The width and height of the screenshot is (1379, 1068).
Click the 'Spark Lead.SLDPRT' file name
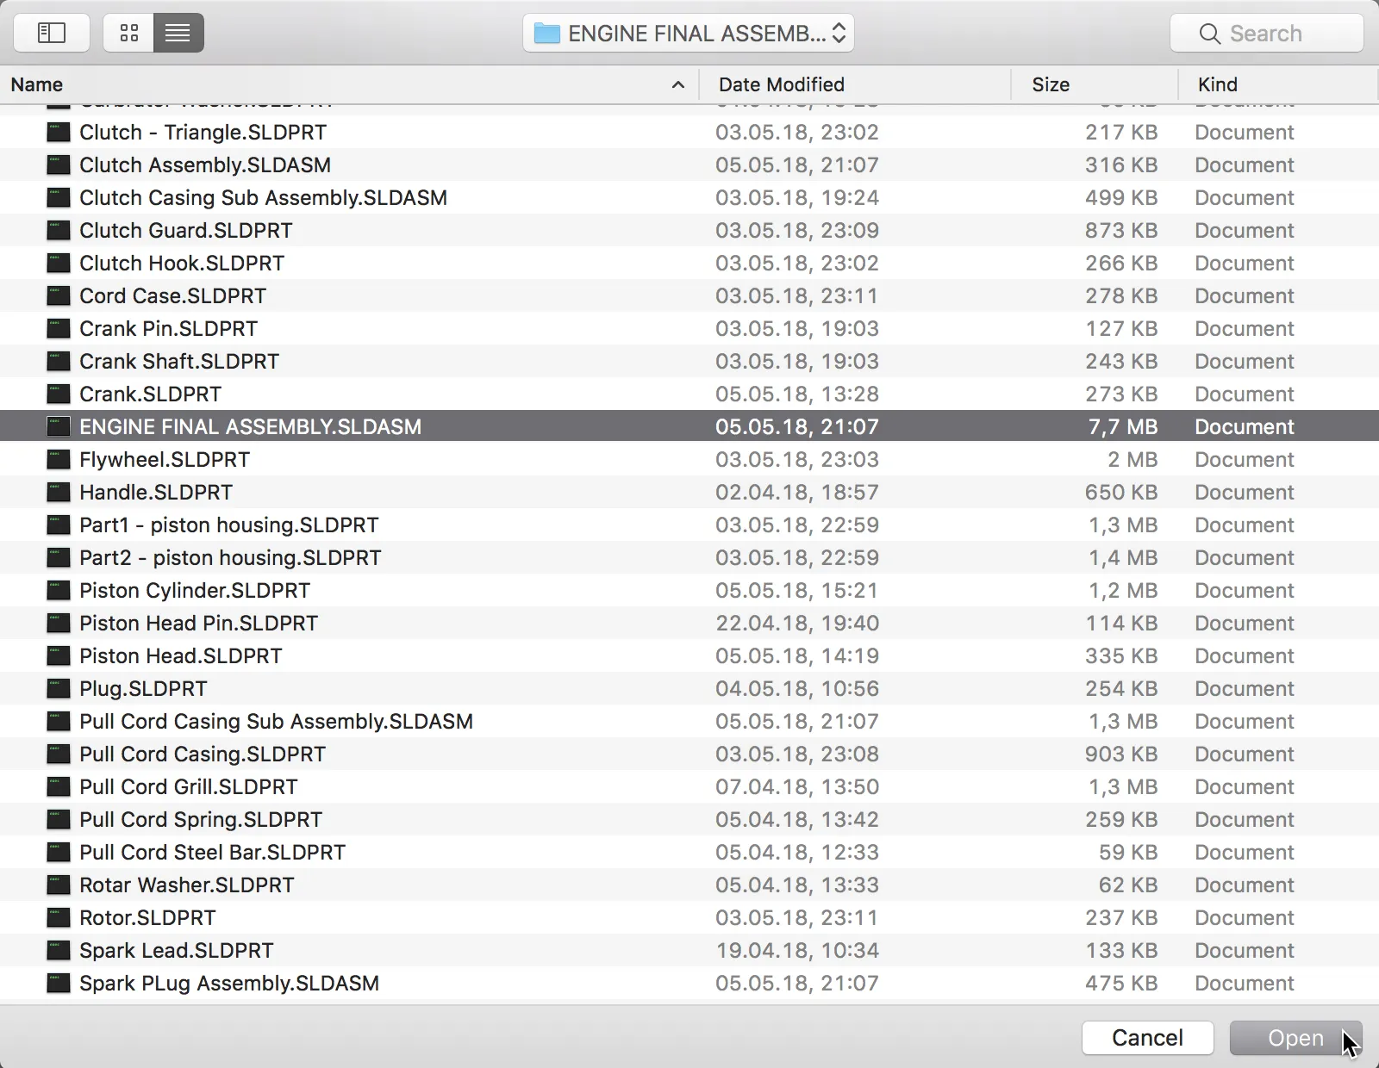point(177,950)
